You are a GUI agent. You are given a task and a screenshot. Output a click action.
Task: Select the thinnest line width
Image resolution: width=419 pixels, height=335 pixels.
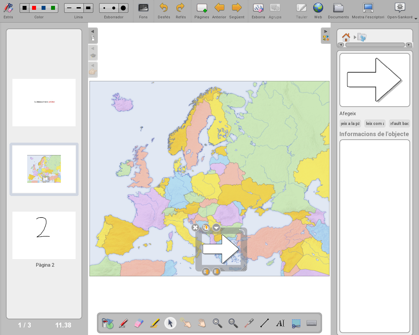pos(69,8)
